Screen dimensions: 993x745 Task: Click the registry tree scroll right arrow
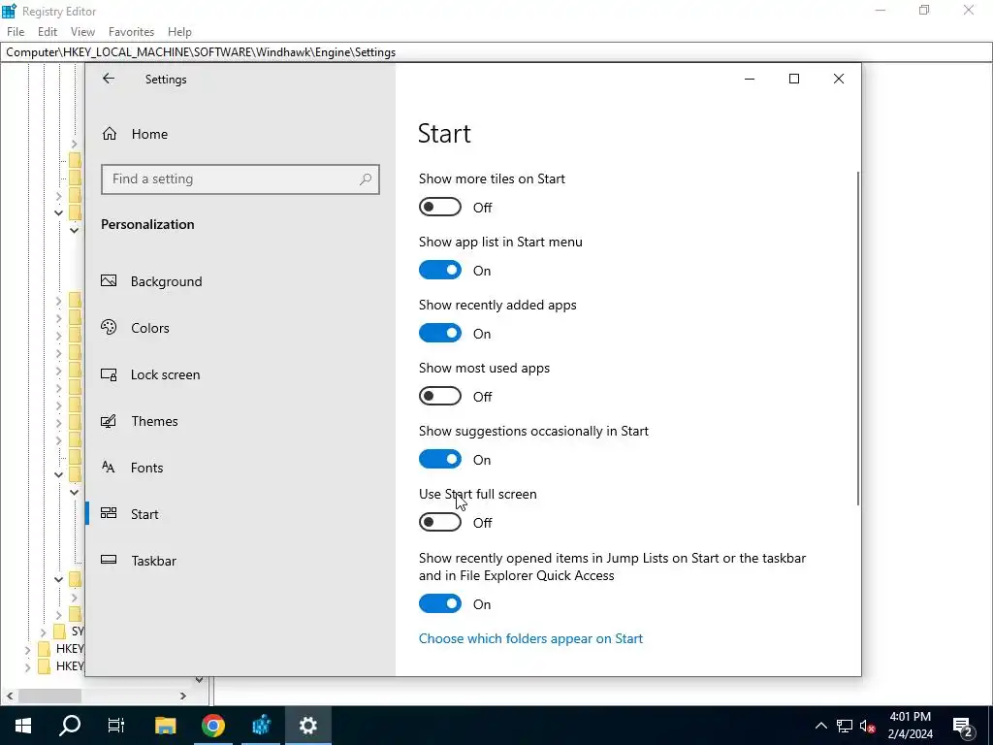tap(183, 696)
